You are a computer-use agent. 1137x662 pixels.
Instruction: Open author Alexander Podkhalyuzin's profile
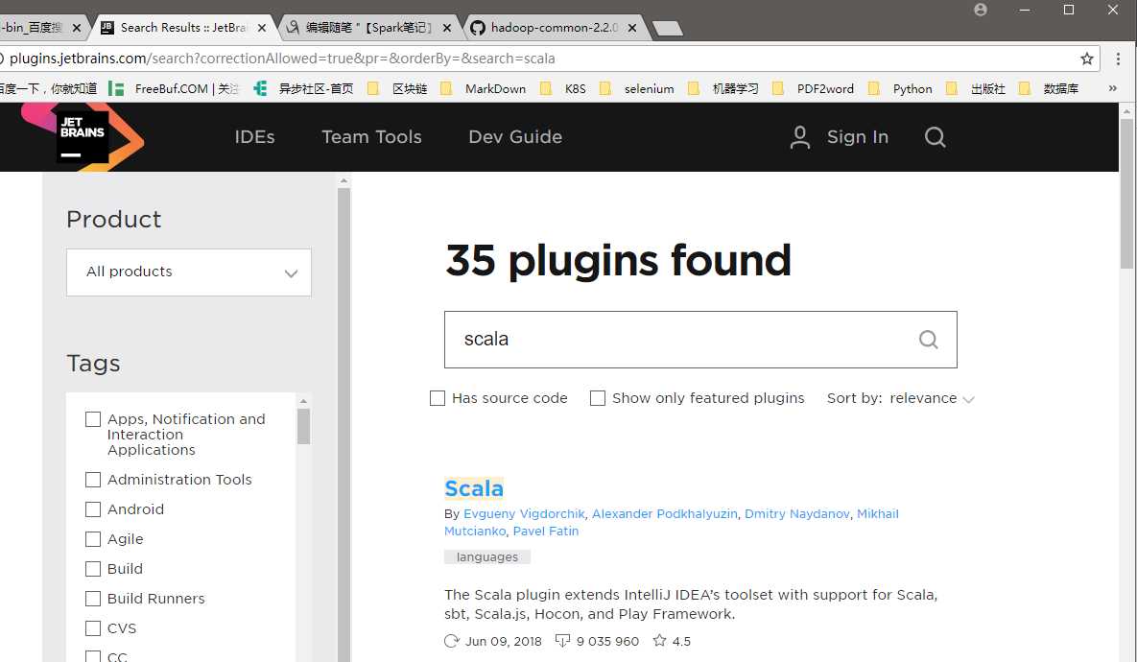664,513
